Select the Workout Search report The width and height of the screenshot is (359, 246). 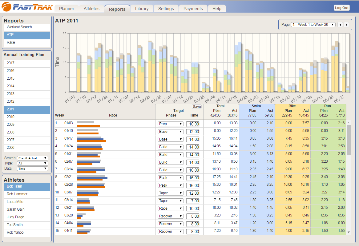pyautogui.click(x=19, y=27)
